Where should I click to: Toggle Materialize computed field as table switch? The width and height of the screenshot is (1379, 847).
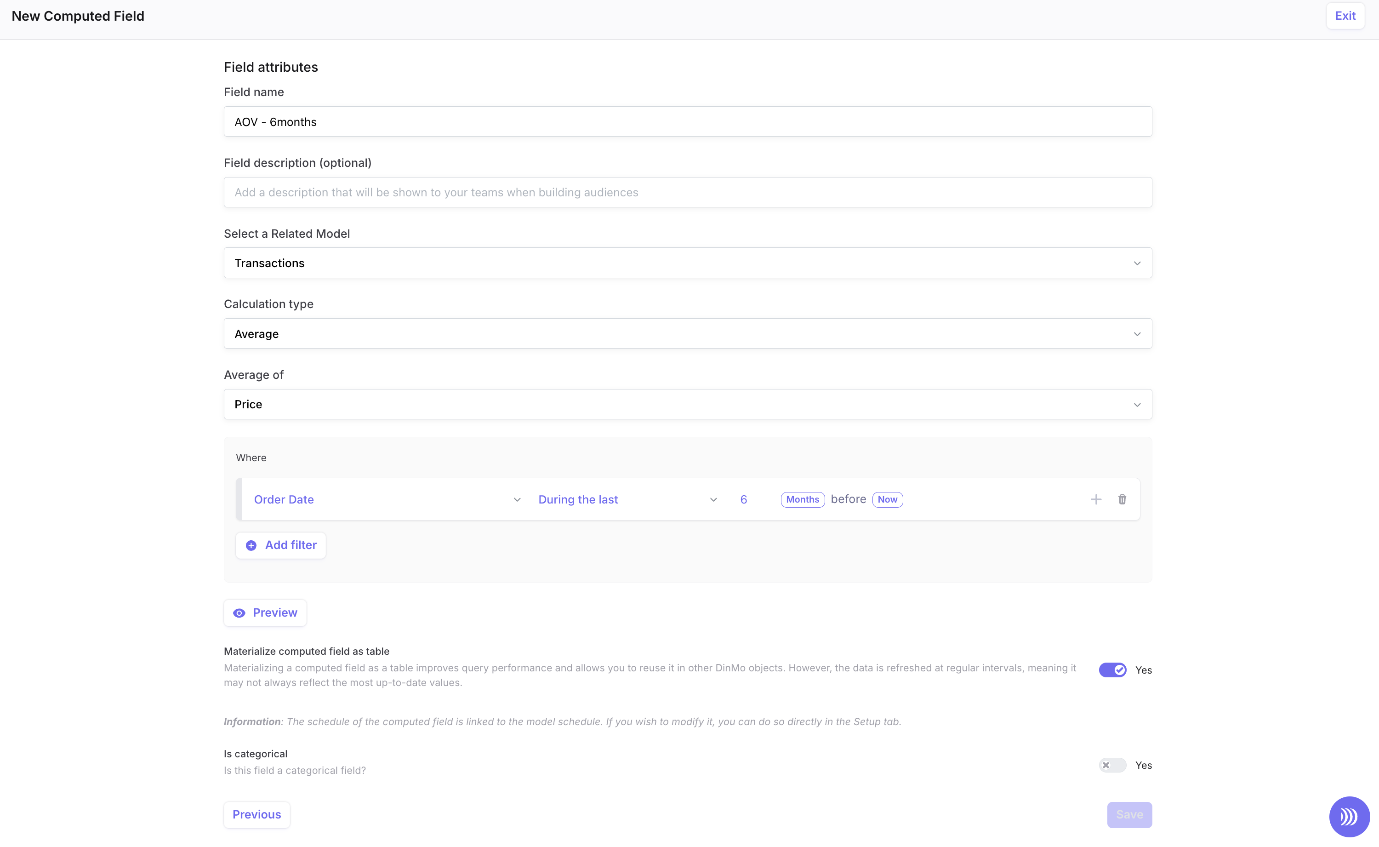[x=1112, y=670]
